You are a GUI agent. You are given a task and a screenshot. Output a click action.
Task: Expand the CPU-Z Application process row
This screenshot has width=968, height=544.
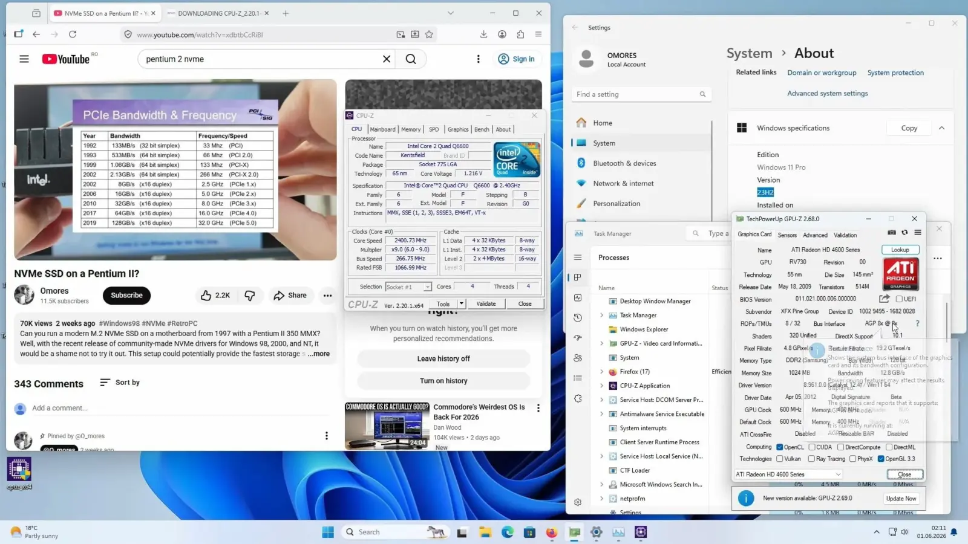[x=601, y=386]
